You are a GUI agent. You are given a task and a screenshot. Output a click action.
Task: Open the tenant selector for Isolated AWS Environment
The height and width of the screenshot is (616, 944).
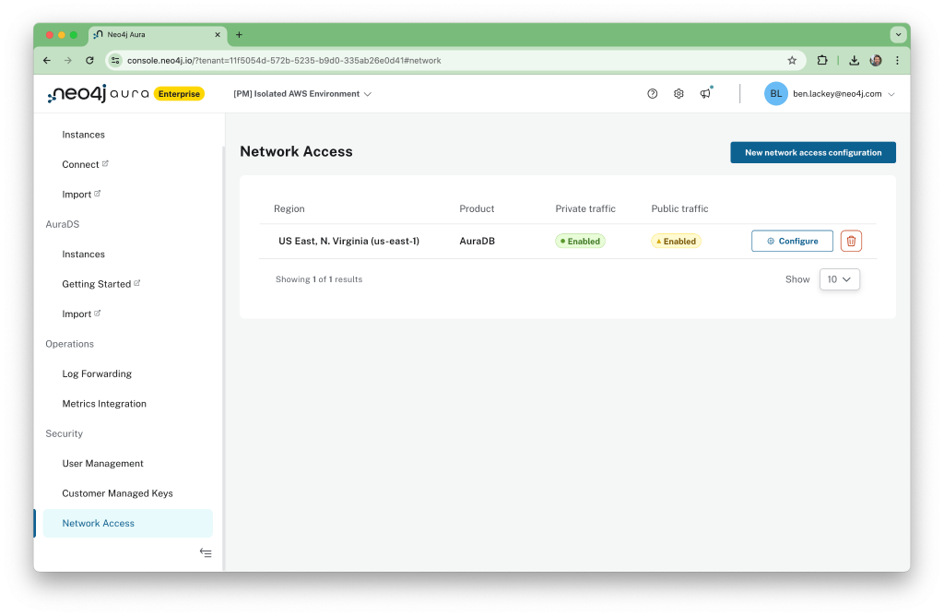(x=302, y=93)
